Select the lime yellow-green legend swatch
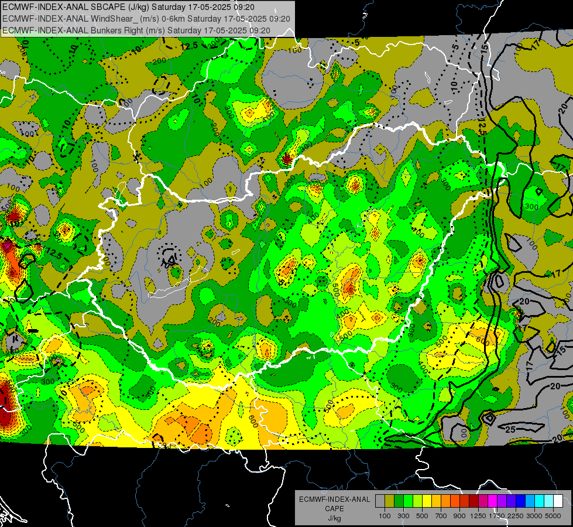The width and height of the screenshot is (573, 527). coord(418,501)
